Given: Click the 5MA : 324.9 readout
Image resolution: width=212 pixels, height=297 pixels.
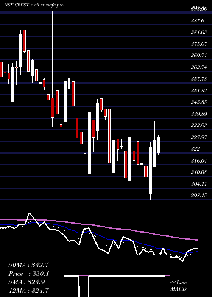Looking at the screenshot, I should click(x=27, y=282).
